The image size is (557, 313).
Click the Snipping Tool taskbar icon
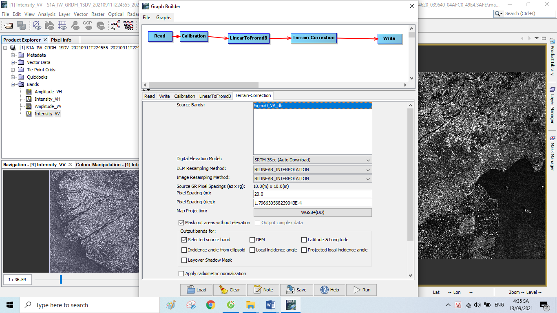tap(190, 305)
